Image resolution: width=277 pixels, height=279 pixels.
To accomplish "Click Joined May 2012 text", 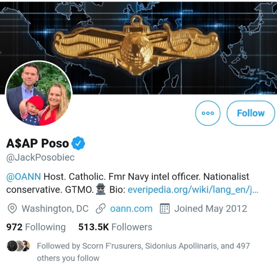I will pyautogui.click(x=210, y=209).
